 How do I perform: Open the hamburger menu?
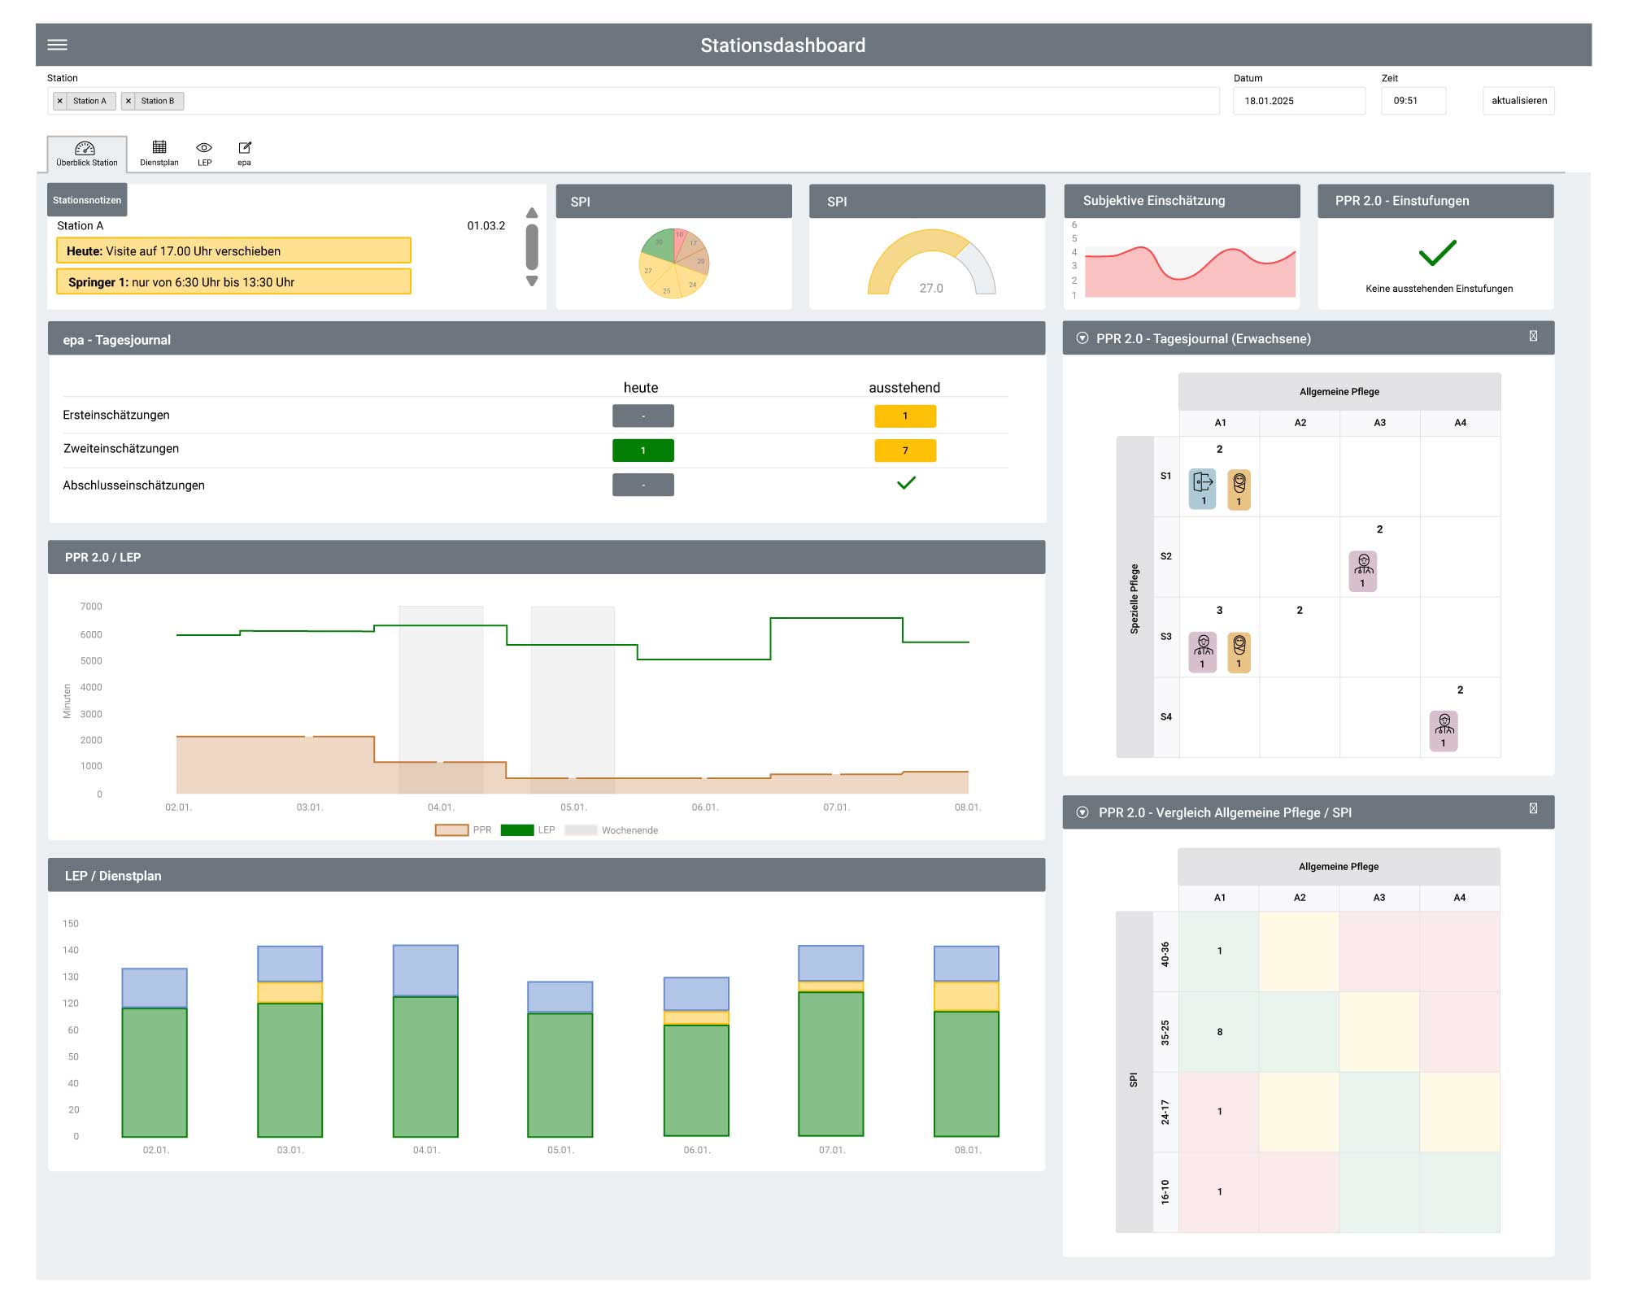coord(57,45)
